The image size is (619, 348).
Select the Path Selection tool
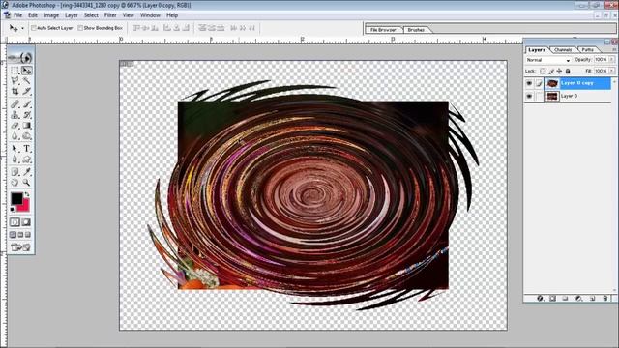15,149
